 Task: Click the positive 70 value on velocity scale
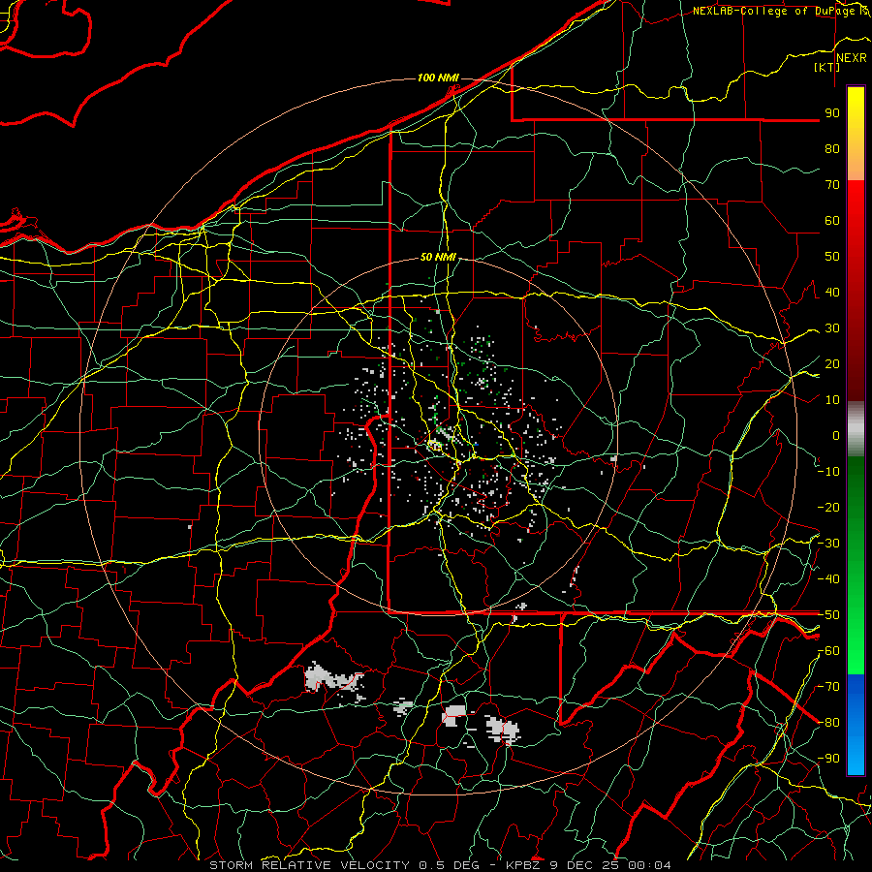pos(832,185)
